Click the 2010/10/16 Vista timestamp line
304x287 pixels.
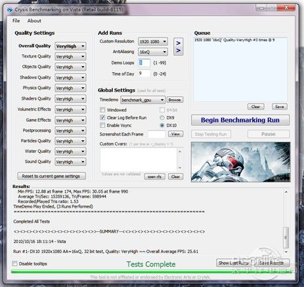pyautogui.click(x=39, y=242)
